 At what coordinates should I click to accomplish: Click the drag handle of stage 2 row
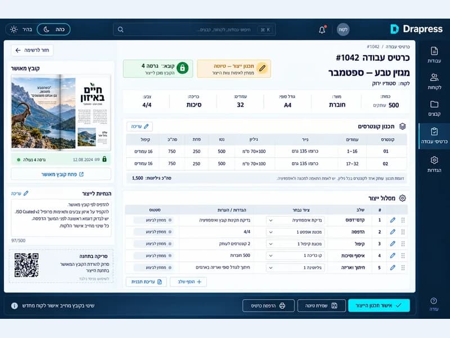[403, 232]
